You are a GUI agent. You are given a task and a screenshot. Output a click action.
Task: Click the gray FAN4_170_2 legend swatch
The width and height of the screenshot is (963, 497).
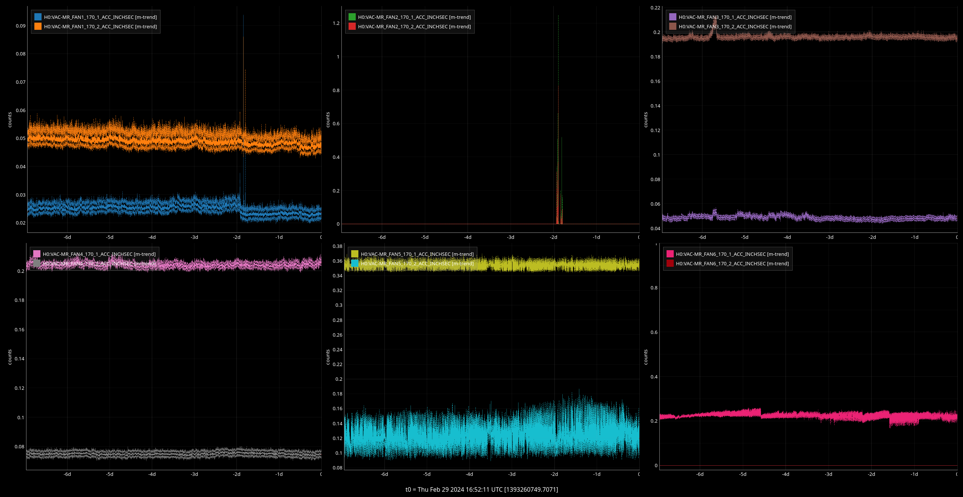click(37, 263)
